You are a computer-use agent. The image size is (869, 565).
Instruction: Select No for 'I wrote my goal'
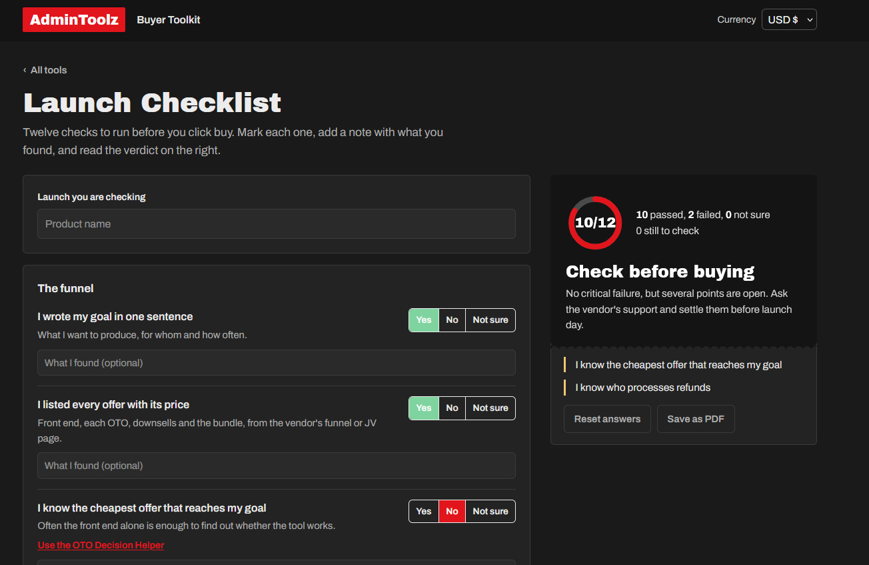click(x=452, y=320)
